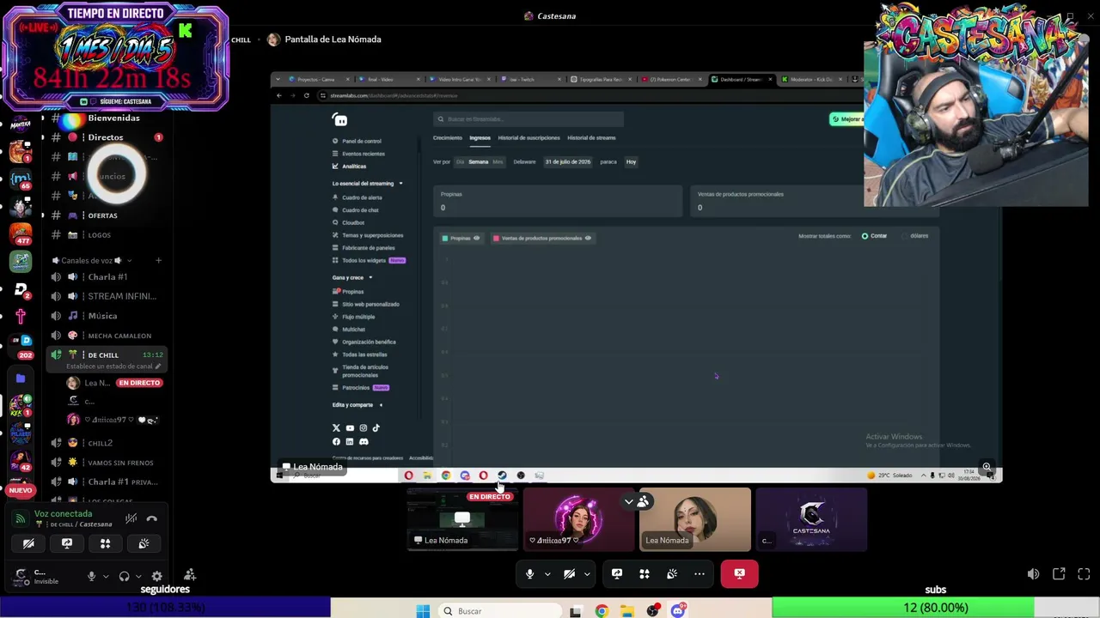Open soundboard in call controls

pyautogui.click(x=672, y=574)
